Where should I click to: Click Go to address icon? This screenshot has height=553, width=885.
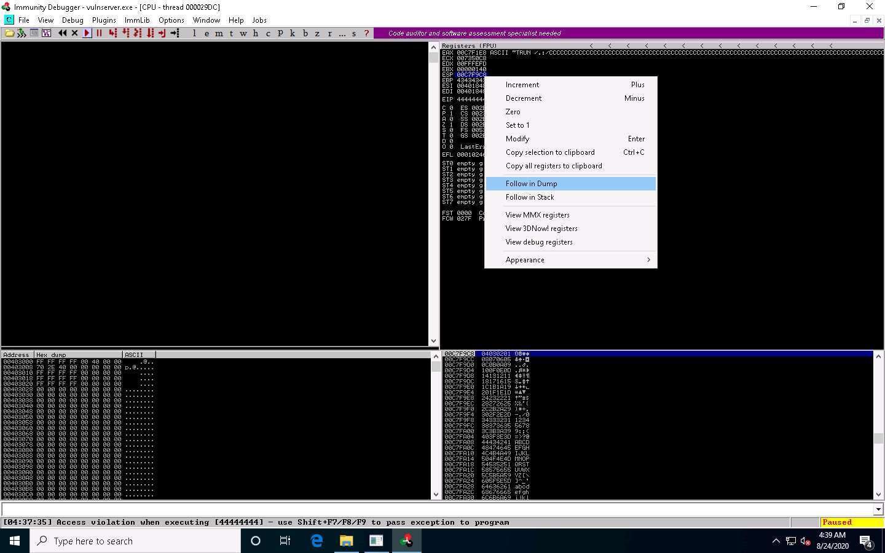(175, 33)
